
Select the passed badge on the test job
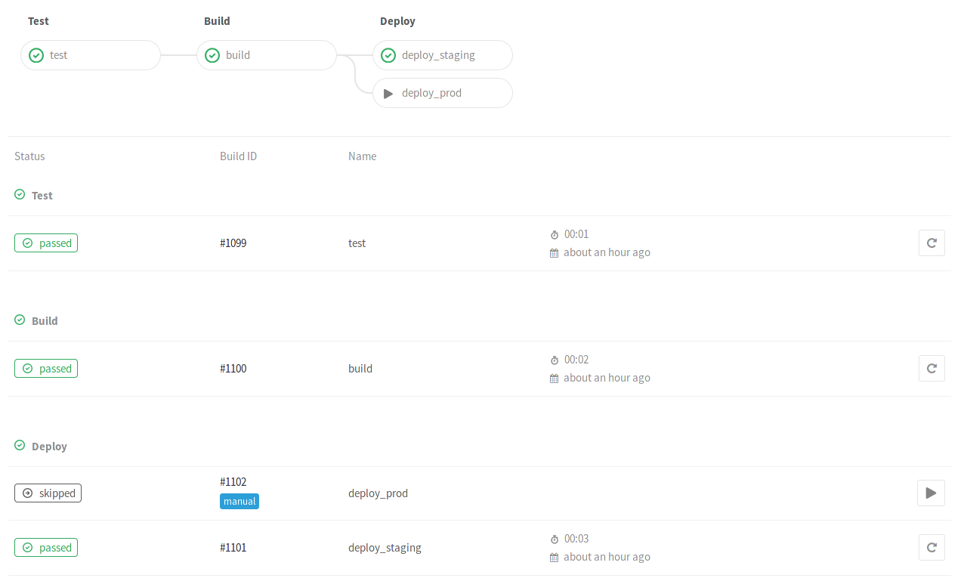(46, 243)
